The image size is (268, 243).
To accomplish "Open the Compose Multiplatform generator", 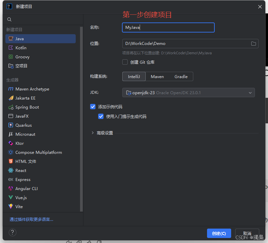I will point(38,152).
